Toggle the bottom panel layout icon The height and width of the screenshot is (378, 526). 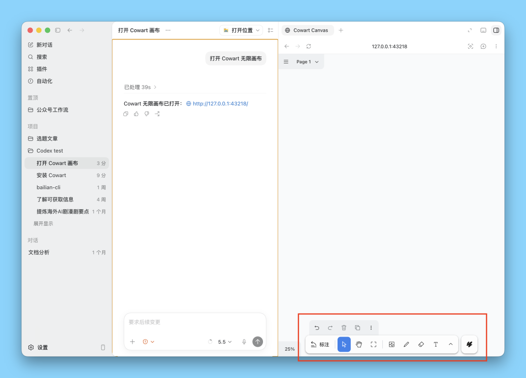(x=484, y=30)
